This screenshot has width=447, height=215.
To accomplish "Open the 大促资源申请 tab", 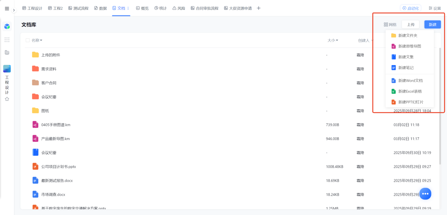I will [x=238, y=8].
